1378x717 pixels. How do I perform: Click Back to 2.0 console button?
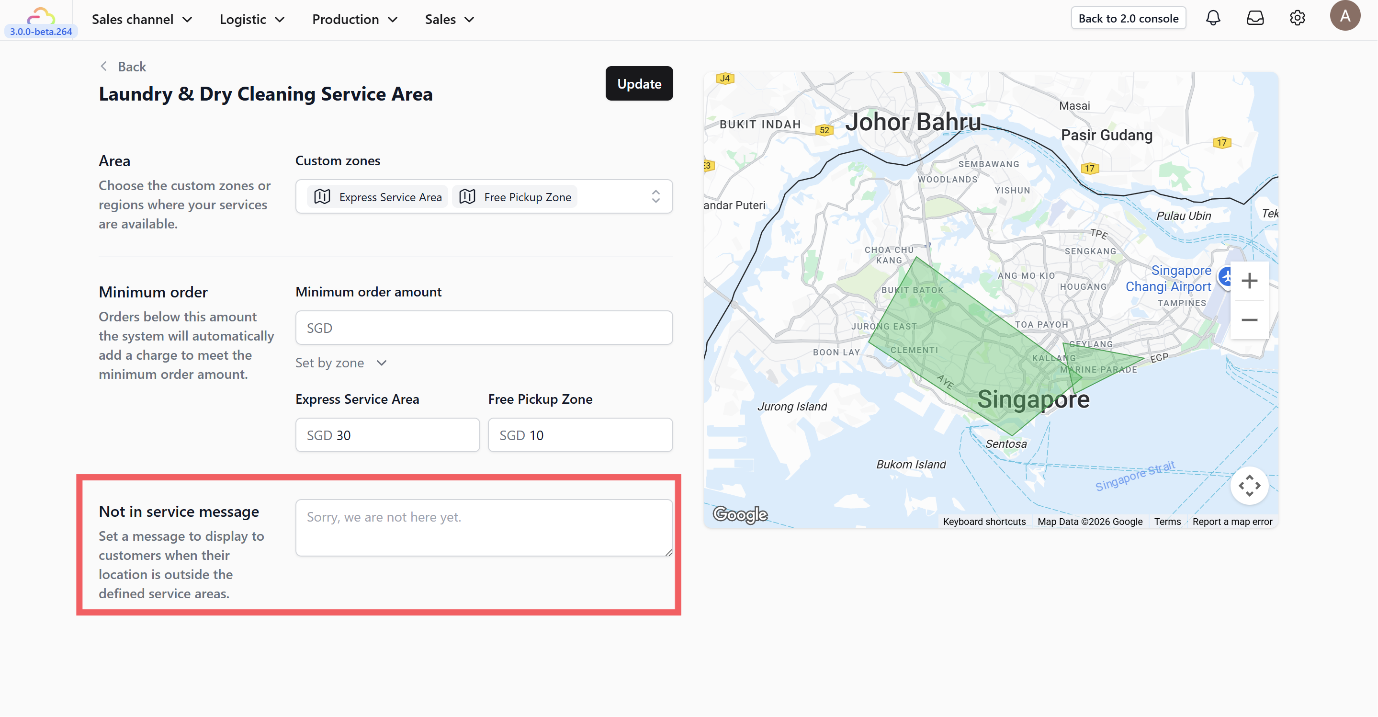[1128, 18]
